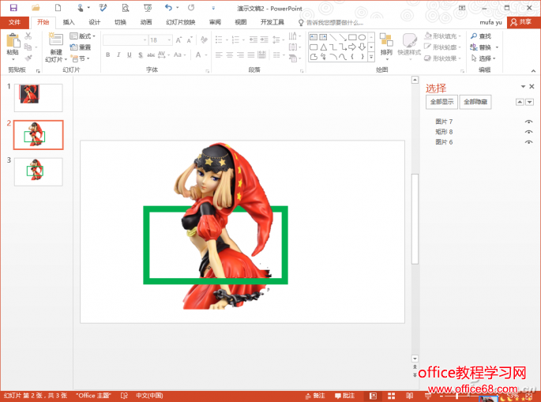The height and width of the screenshot is (402, 541).
Task: Click the Undo arrow icon
Action: click(x=167, y=7)
